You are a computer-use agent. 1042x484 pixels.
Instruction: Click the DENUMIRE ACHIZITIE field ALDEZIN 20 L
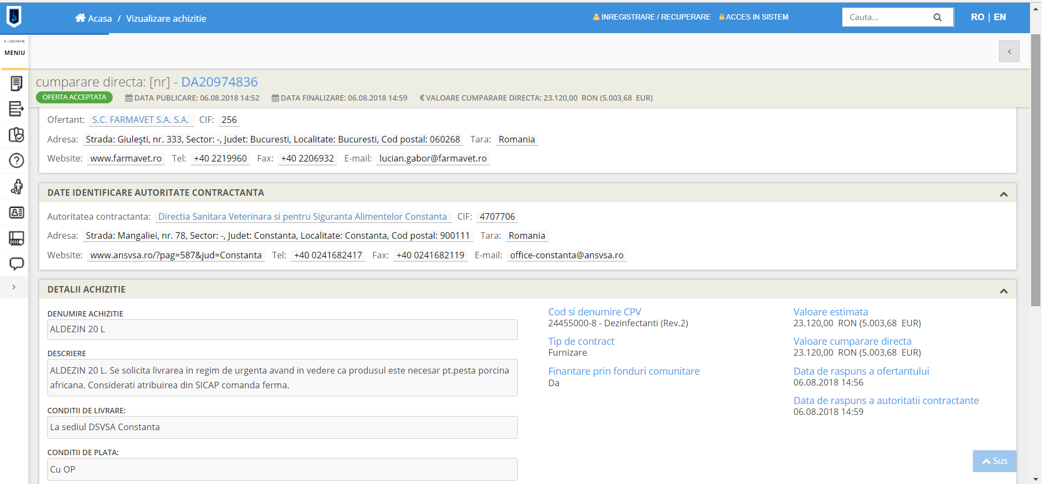click(283, 330)
